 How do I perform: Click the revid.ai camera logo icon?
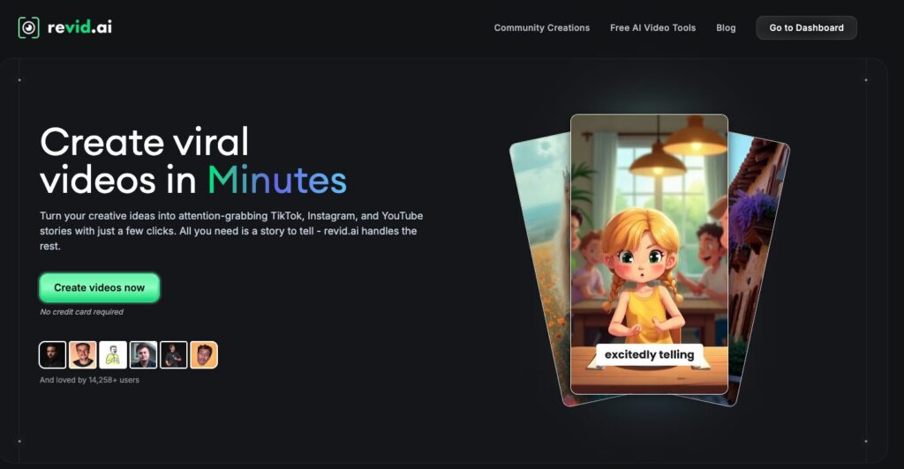pyautogui.click(x=29, y=27)
